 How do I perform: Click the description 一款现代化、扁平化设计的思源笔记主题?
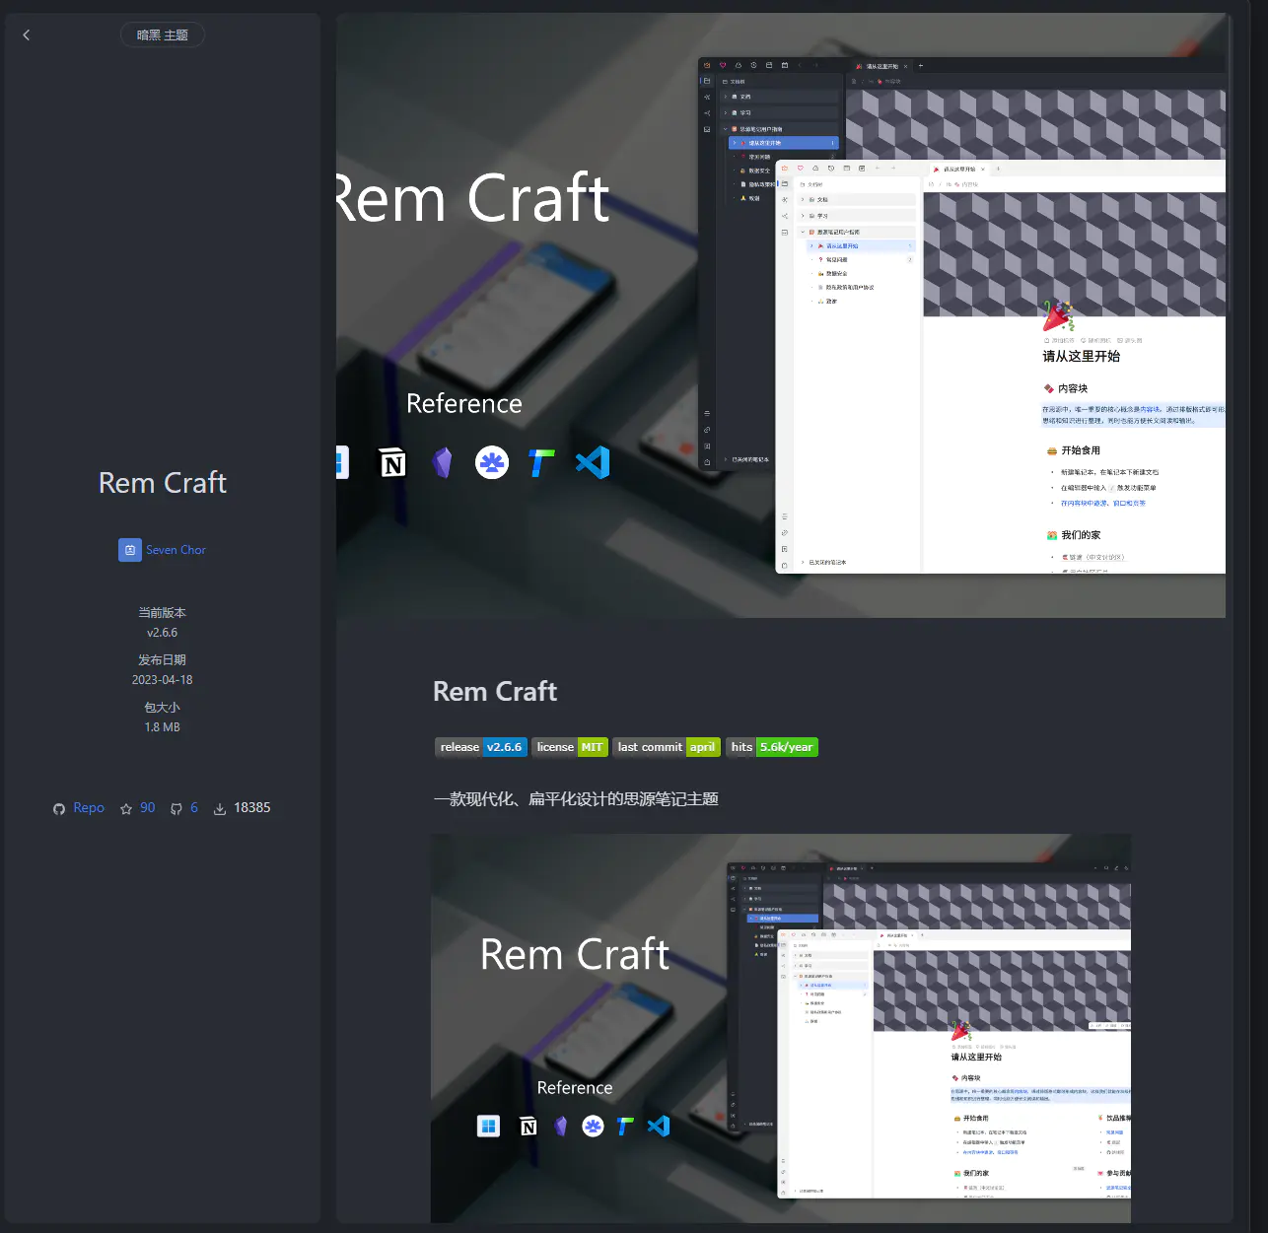click(576, 799)
